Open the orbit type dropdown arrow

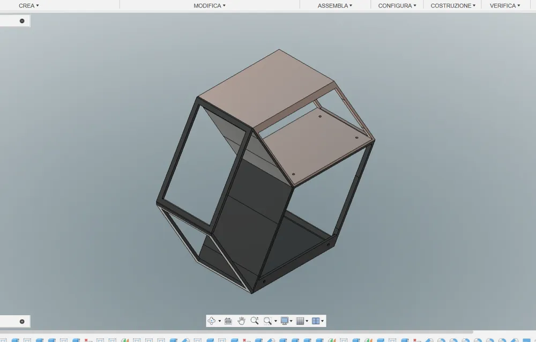click(219, 321)
